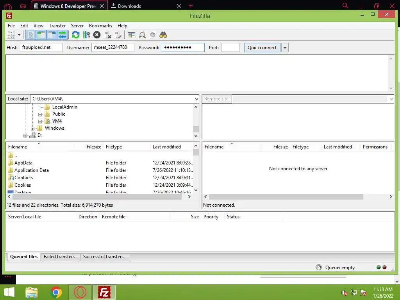Toggle processing of the transfer queue
The image size is (400, 300).
[x=86, y=35]
